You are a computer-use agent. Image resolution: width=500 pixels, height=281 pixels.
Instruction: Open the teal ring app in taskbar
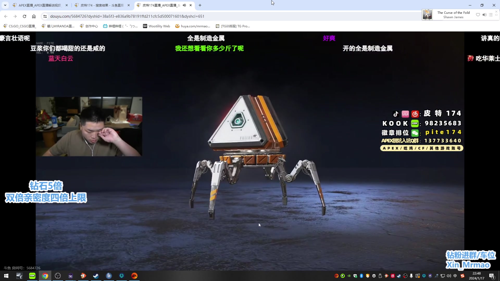(x=122, y=276)
